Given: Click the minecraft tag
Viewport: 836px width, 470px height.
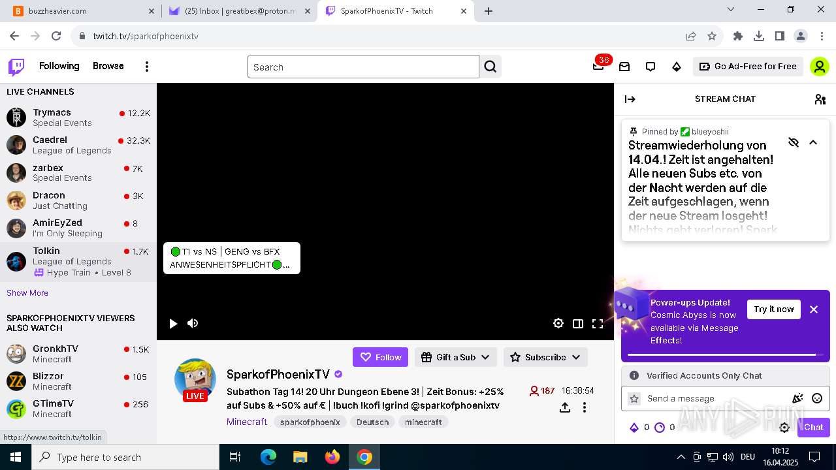Looking at the screenshot, I should tap(423, 422).
